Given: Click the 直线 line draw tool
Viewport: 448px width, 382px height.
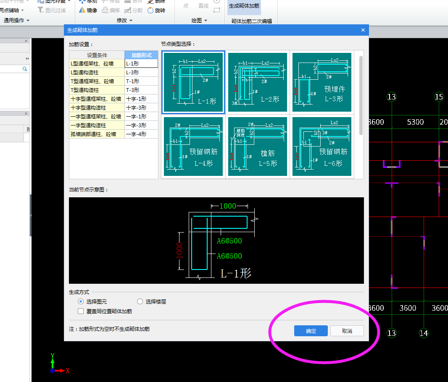Looking at the screenshot, I should pyautogui.click(x=203, y=6).
